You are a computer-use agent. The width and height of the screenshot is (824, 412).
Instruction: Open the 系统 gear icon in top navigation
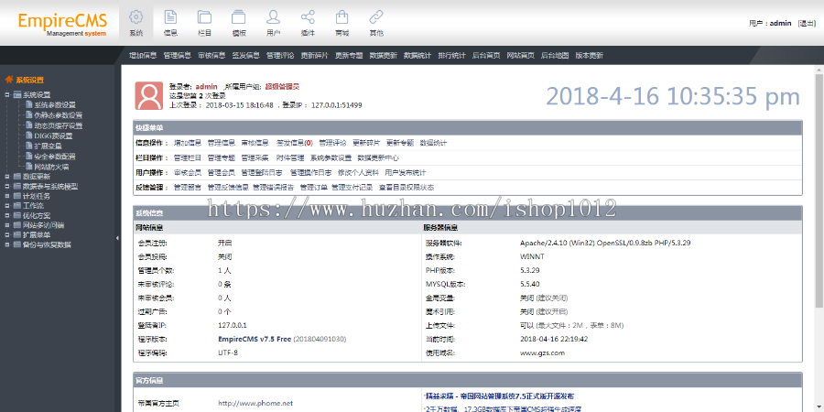pyautogui.click(x=136, y=16)
